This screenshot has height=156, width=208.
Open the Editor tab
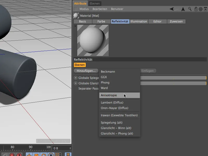click(158, 21)
